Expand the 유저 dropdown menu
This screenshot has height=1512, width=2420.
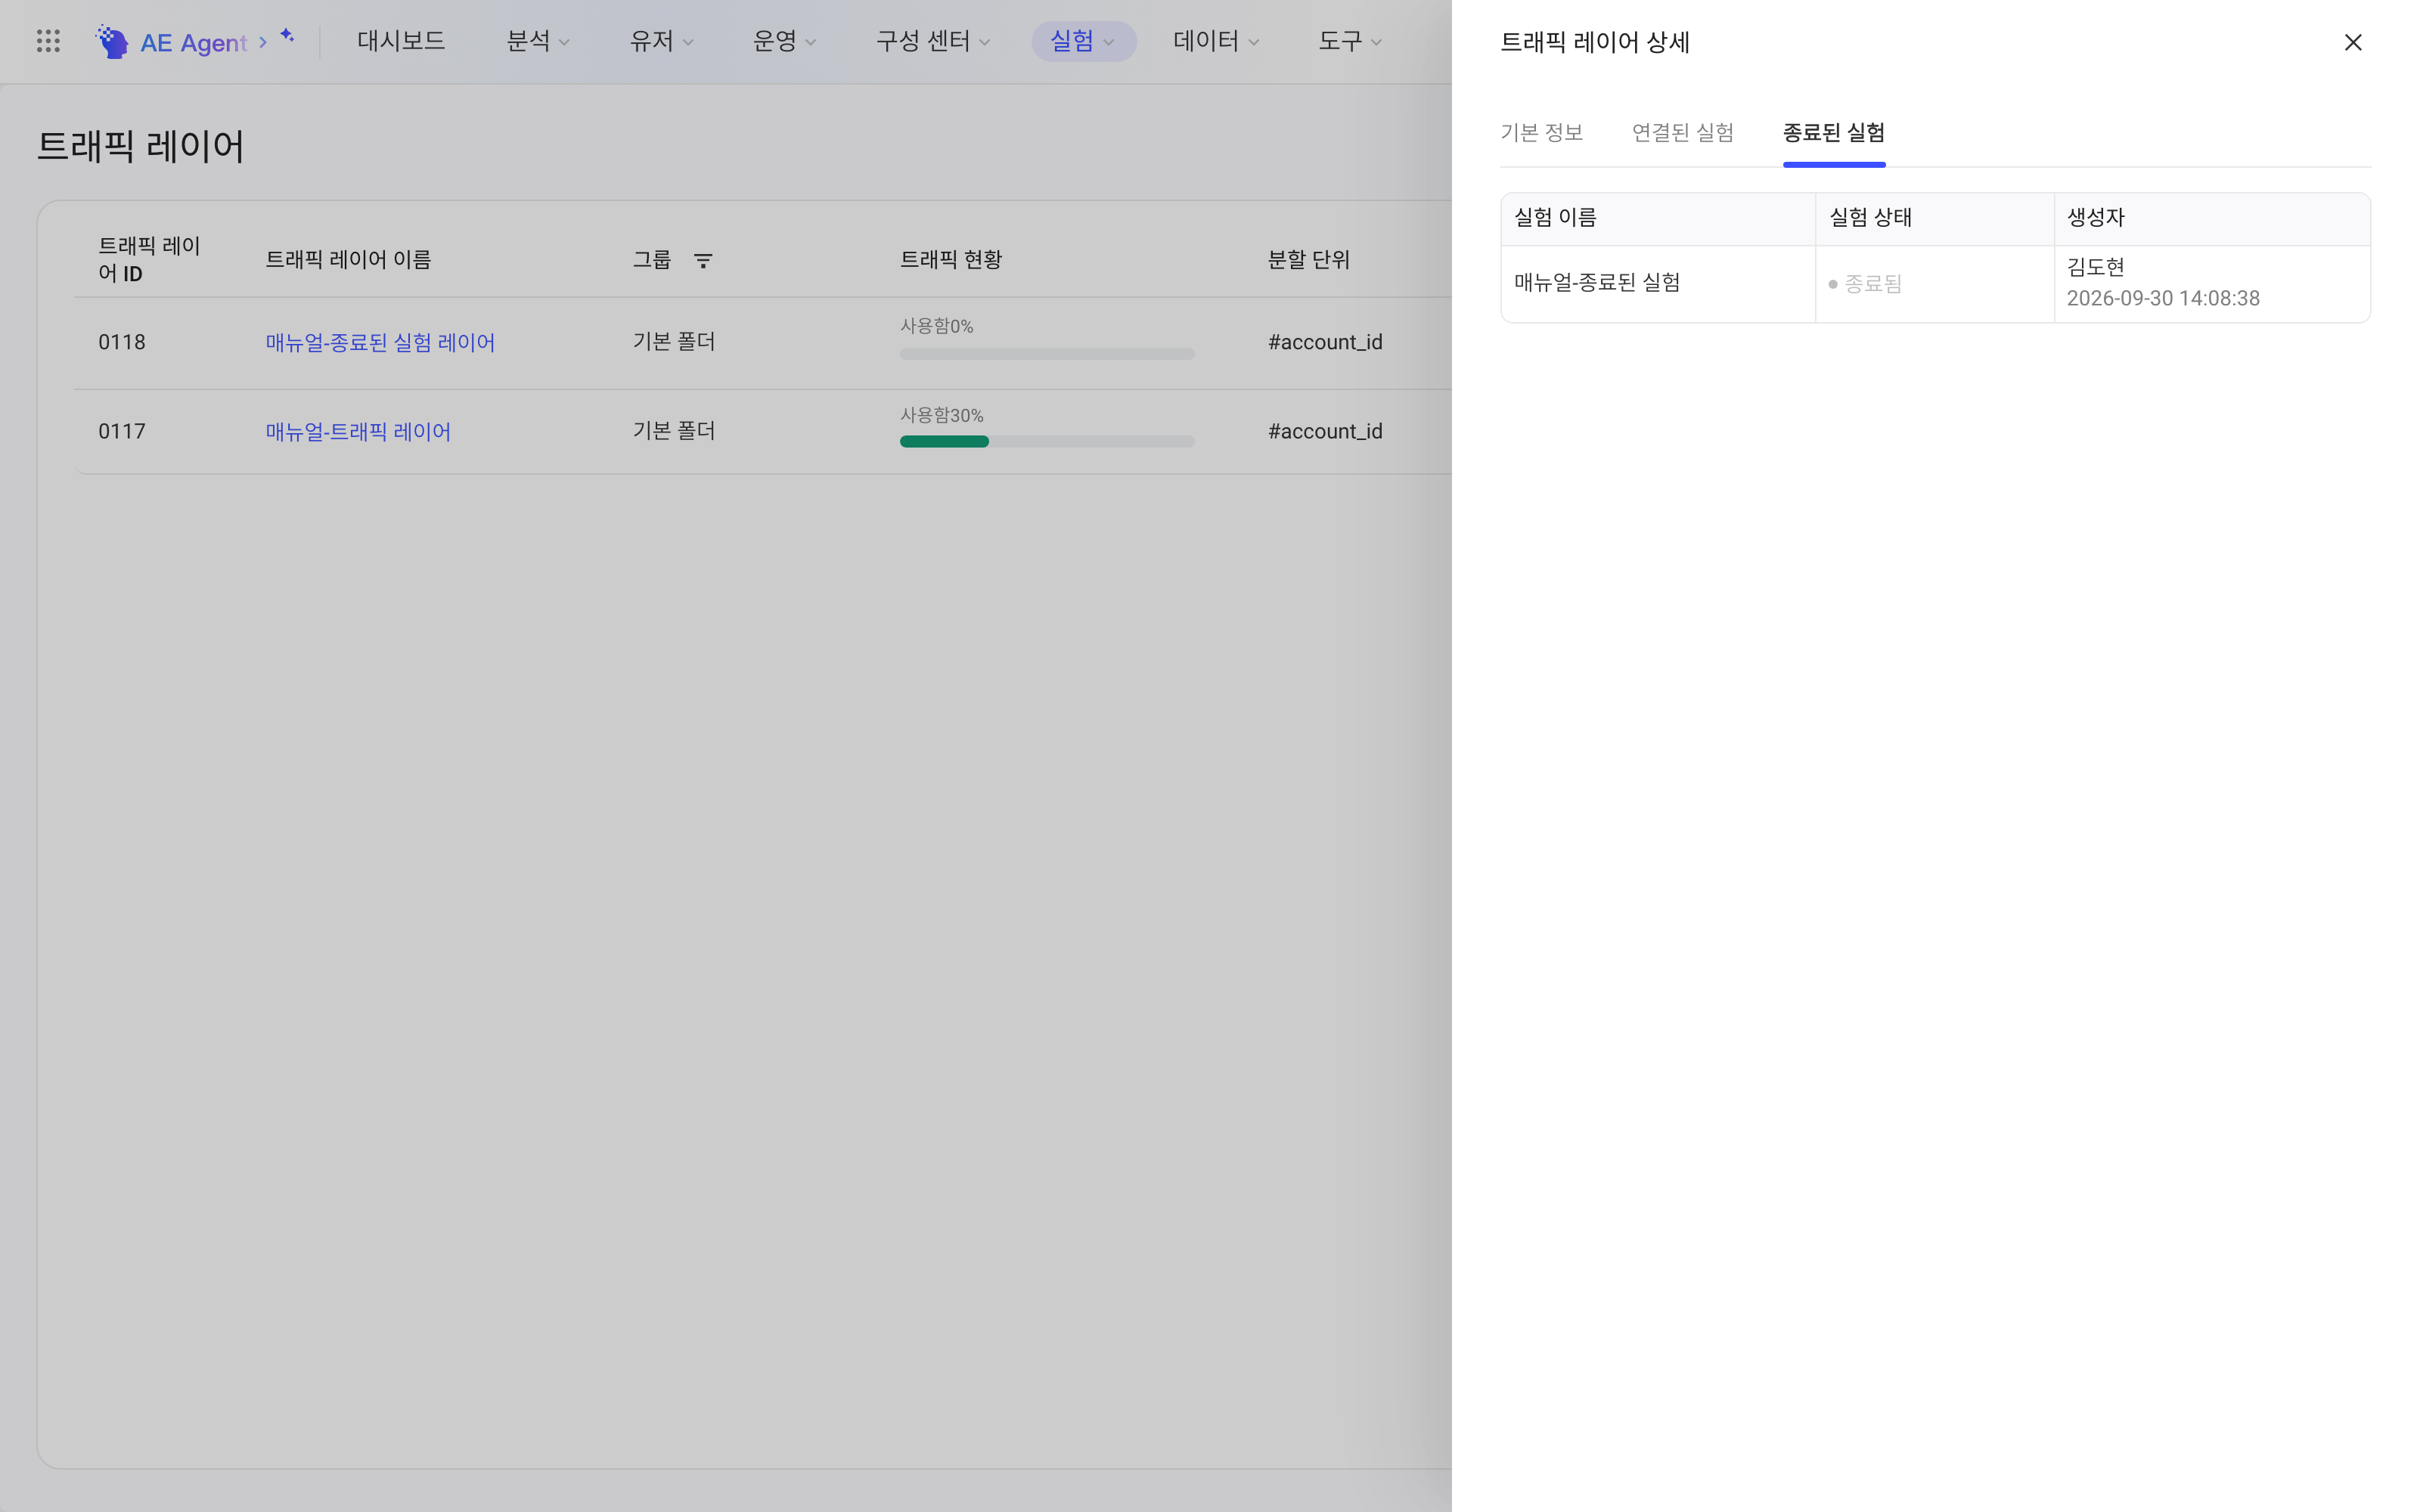[x=661, y=41]
